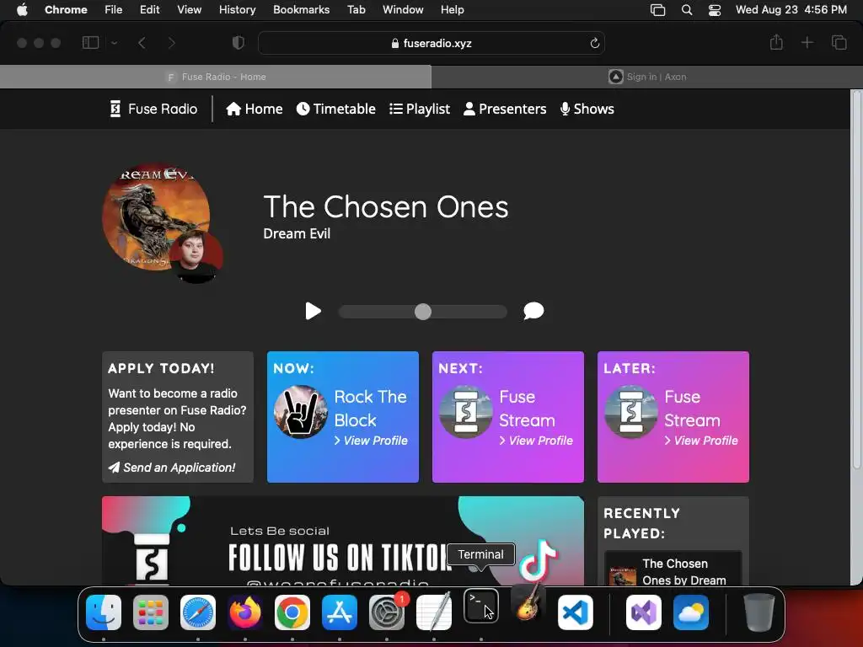Open the File menu
The height and width of the screenshot is (647, 863).
pos(114,9)
